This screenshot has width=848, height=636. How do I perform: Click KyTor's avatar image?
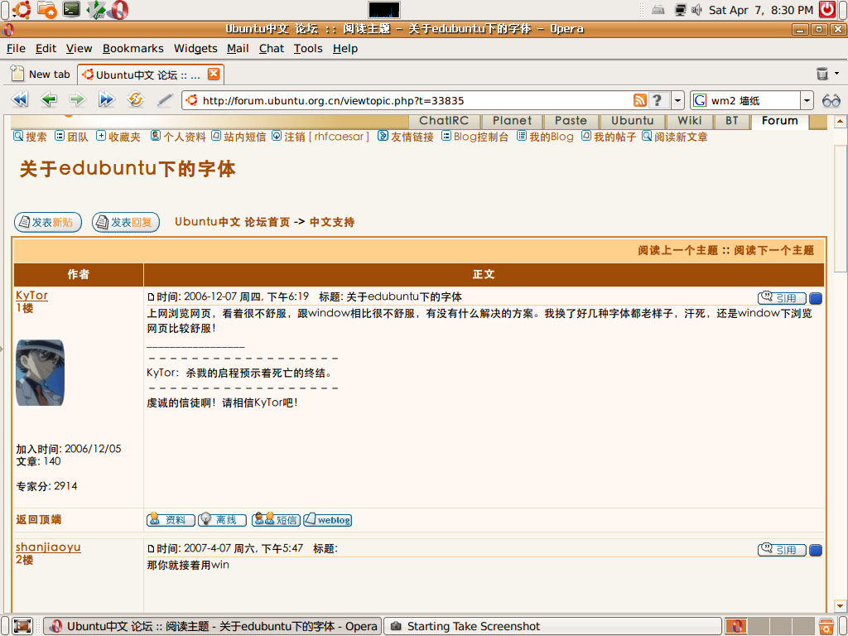tap(40, 373)
